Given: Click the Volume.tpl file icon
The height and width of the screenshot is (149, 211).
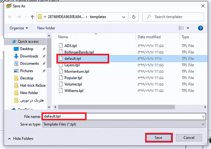Looking at the screenshot, I should tap(61, 84).
